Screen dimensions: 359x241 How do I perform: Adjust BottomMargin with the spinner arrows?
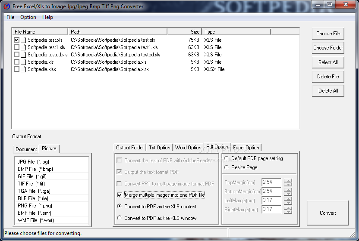coord(288,192)
